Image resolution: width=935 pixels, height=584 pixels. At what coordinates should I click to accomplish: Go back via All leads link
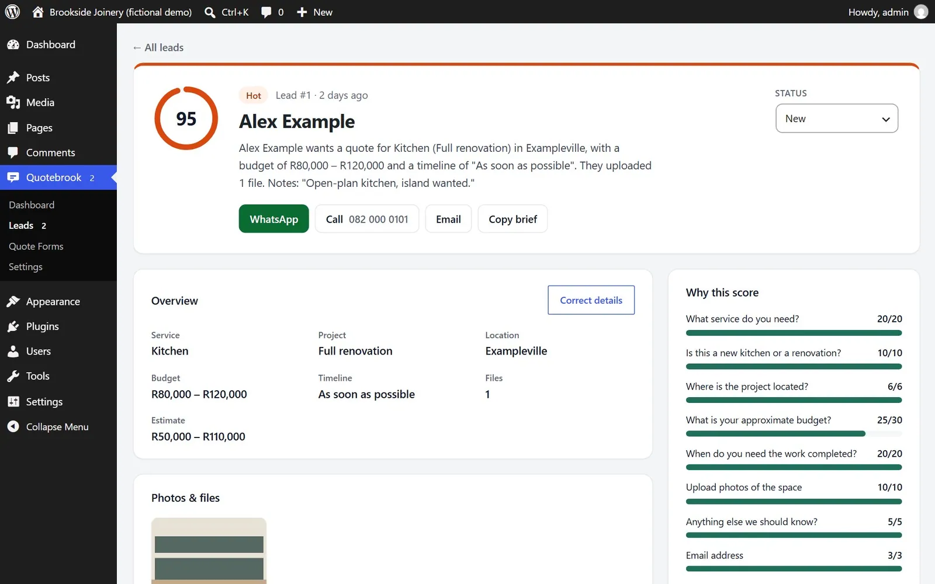pyautogui.click(x=158, y=47)
